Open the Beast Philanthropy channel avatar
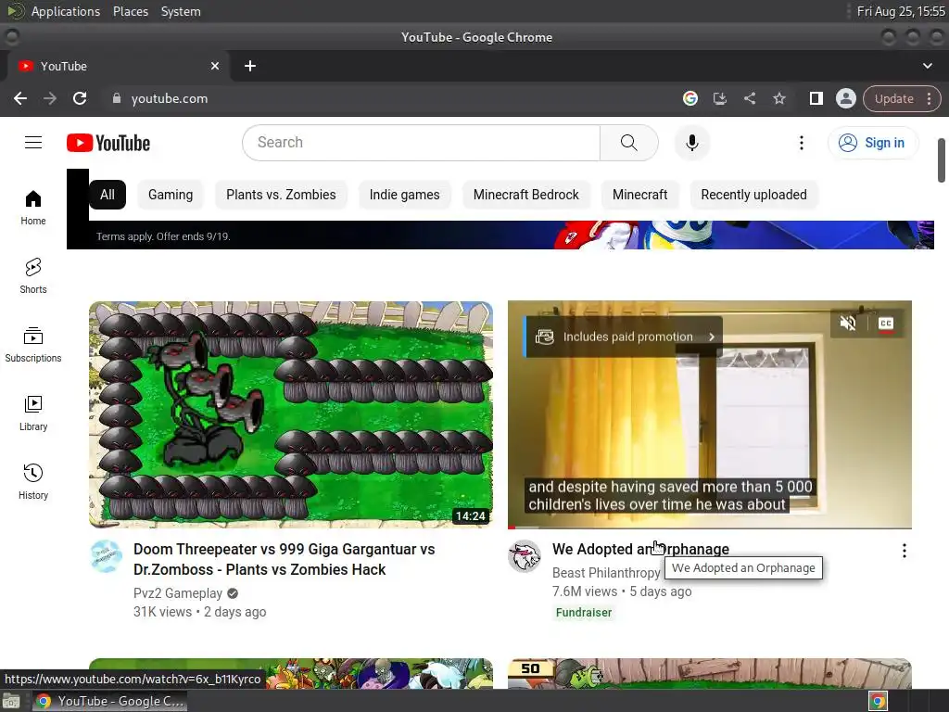 (x=525, y=556)
